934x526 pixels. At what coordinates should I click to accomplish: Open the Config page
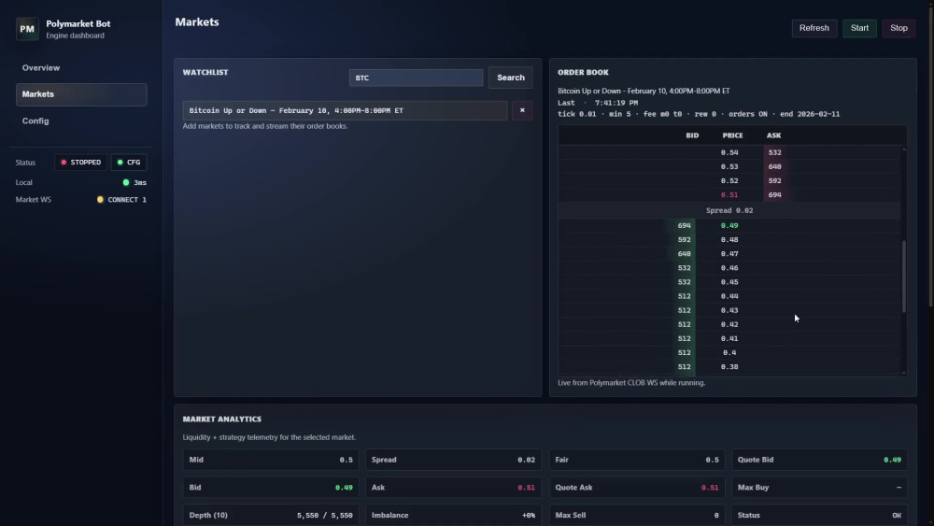(x=81, y=121)
